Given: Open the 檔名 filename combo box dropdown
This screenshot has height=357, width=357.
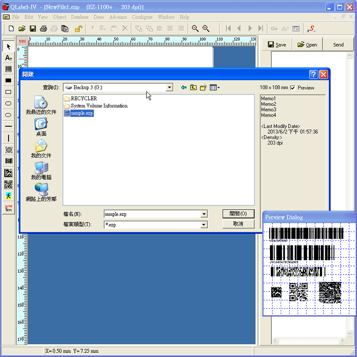Looking at the screenshot, I should coord(204,214).
